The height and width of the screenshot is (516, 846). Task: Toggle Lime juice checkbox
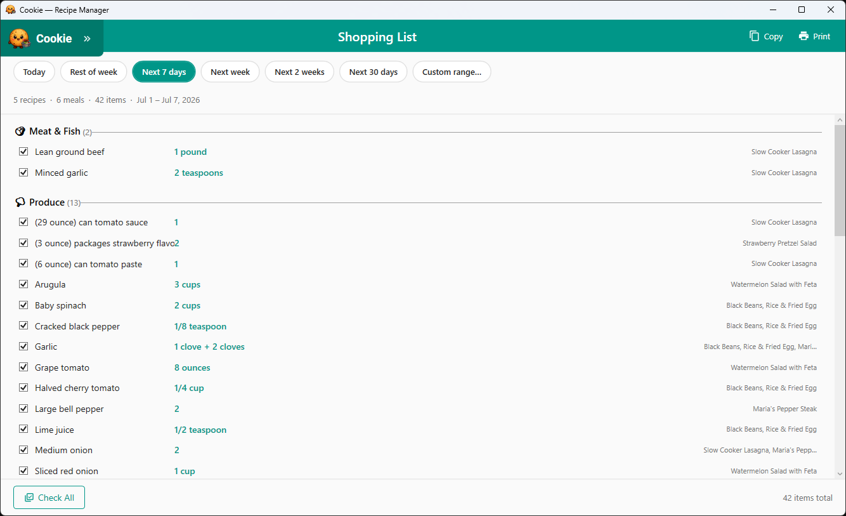click(x=23, y=430)
